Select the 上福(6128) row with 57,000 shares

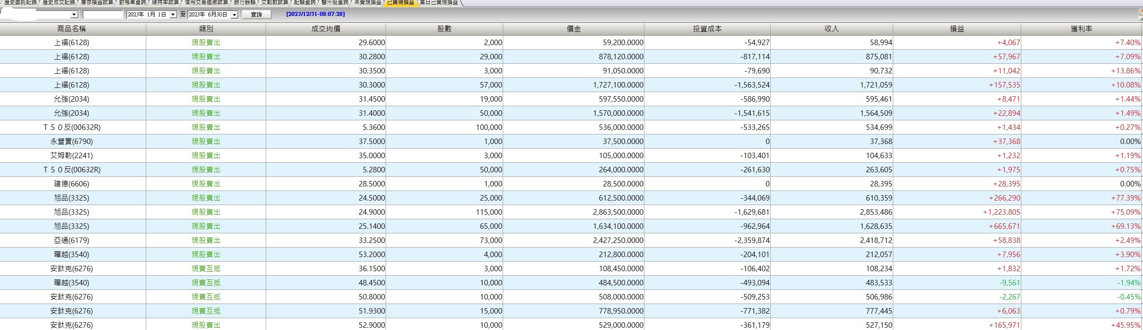[571, 85]
